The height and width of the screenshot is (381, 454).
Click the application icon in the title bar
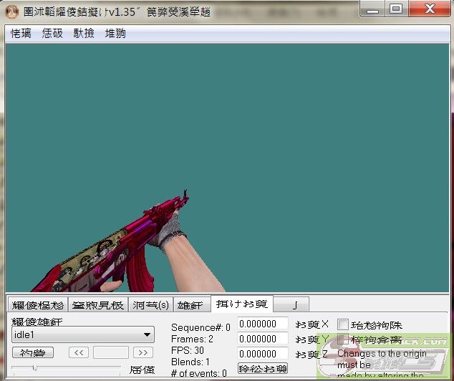11,9
